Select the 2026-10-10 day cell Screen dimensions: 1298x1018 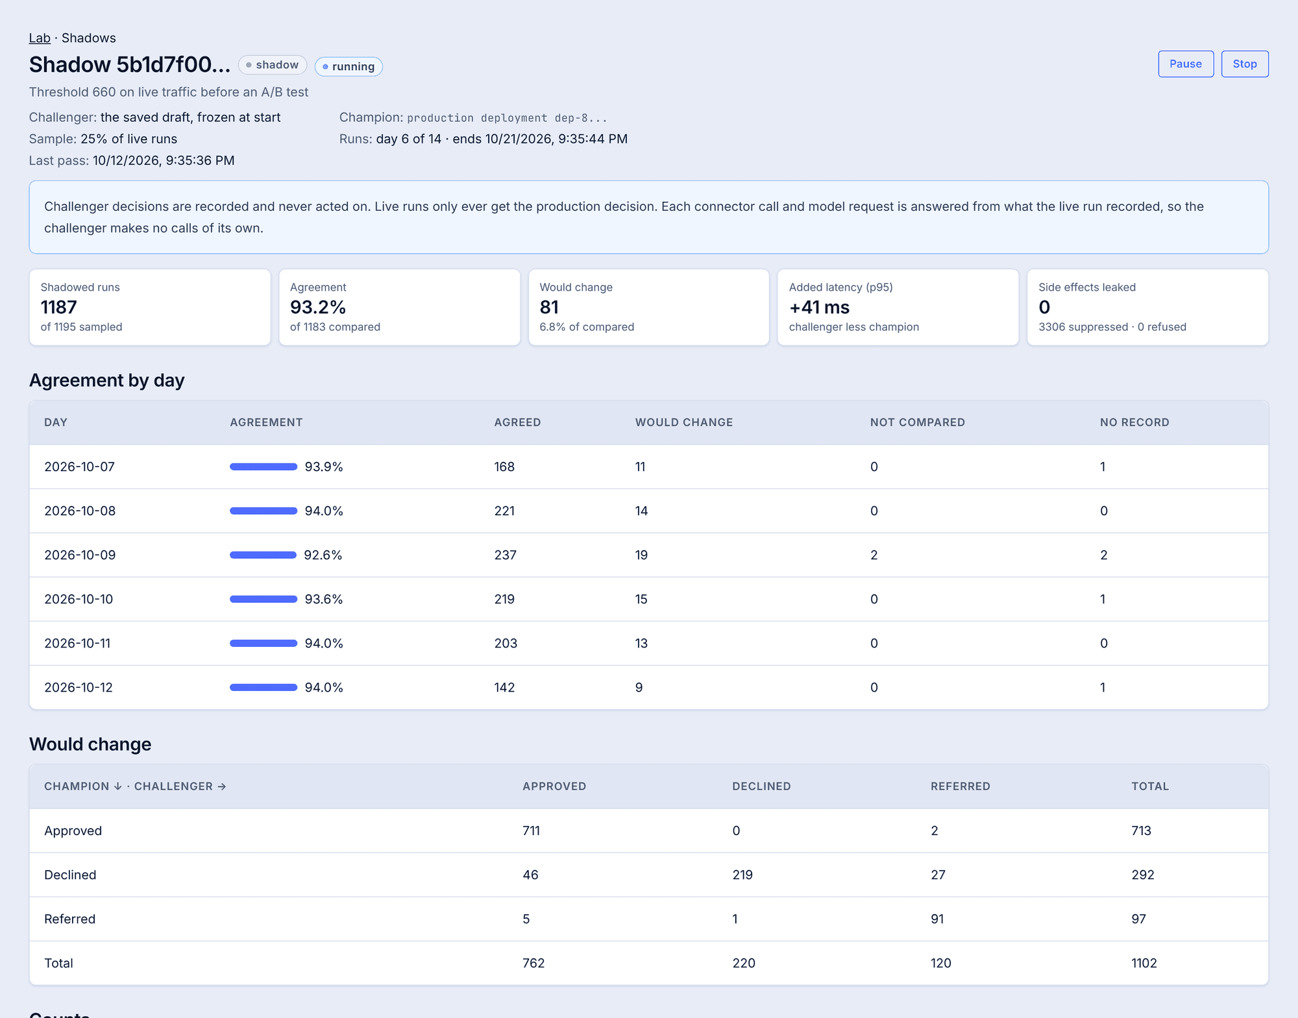79,599
